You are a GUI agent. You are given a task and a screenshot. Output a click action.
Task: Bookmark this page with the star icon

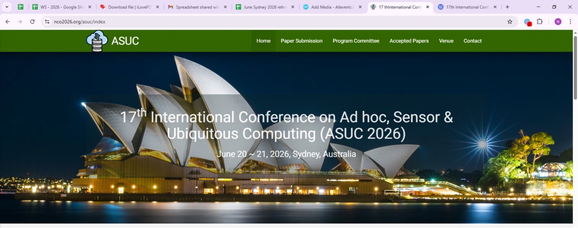(510, 22)
